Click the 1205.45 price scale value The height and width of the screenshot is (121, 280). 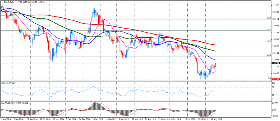pos(276,39)
